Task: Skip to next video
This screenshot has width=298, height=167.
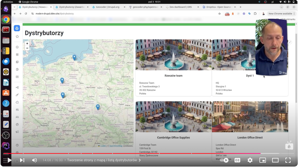Action: pyautogui.click(x=22, y=160)
